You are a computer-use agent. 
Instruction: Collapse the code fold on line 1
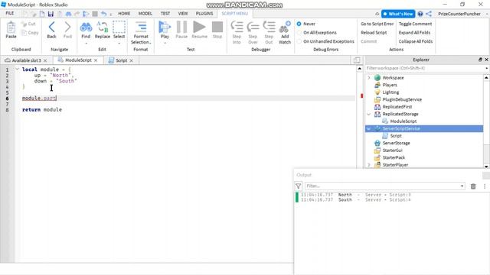[17, 70]
